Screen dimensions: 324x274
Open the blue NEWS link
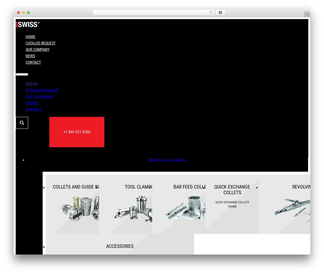point(32,103)
